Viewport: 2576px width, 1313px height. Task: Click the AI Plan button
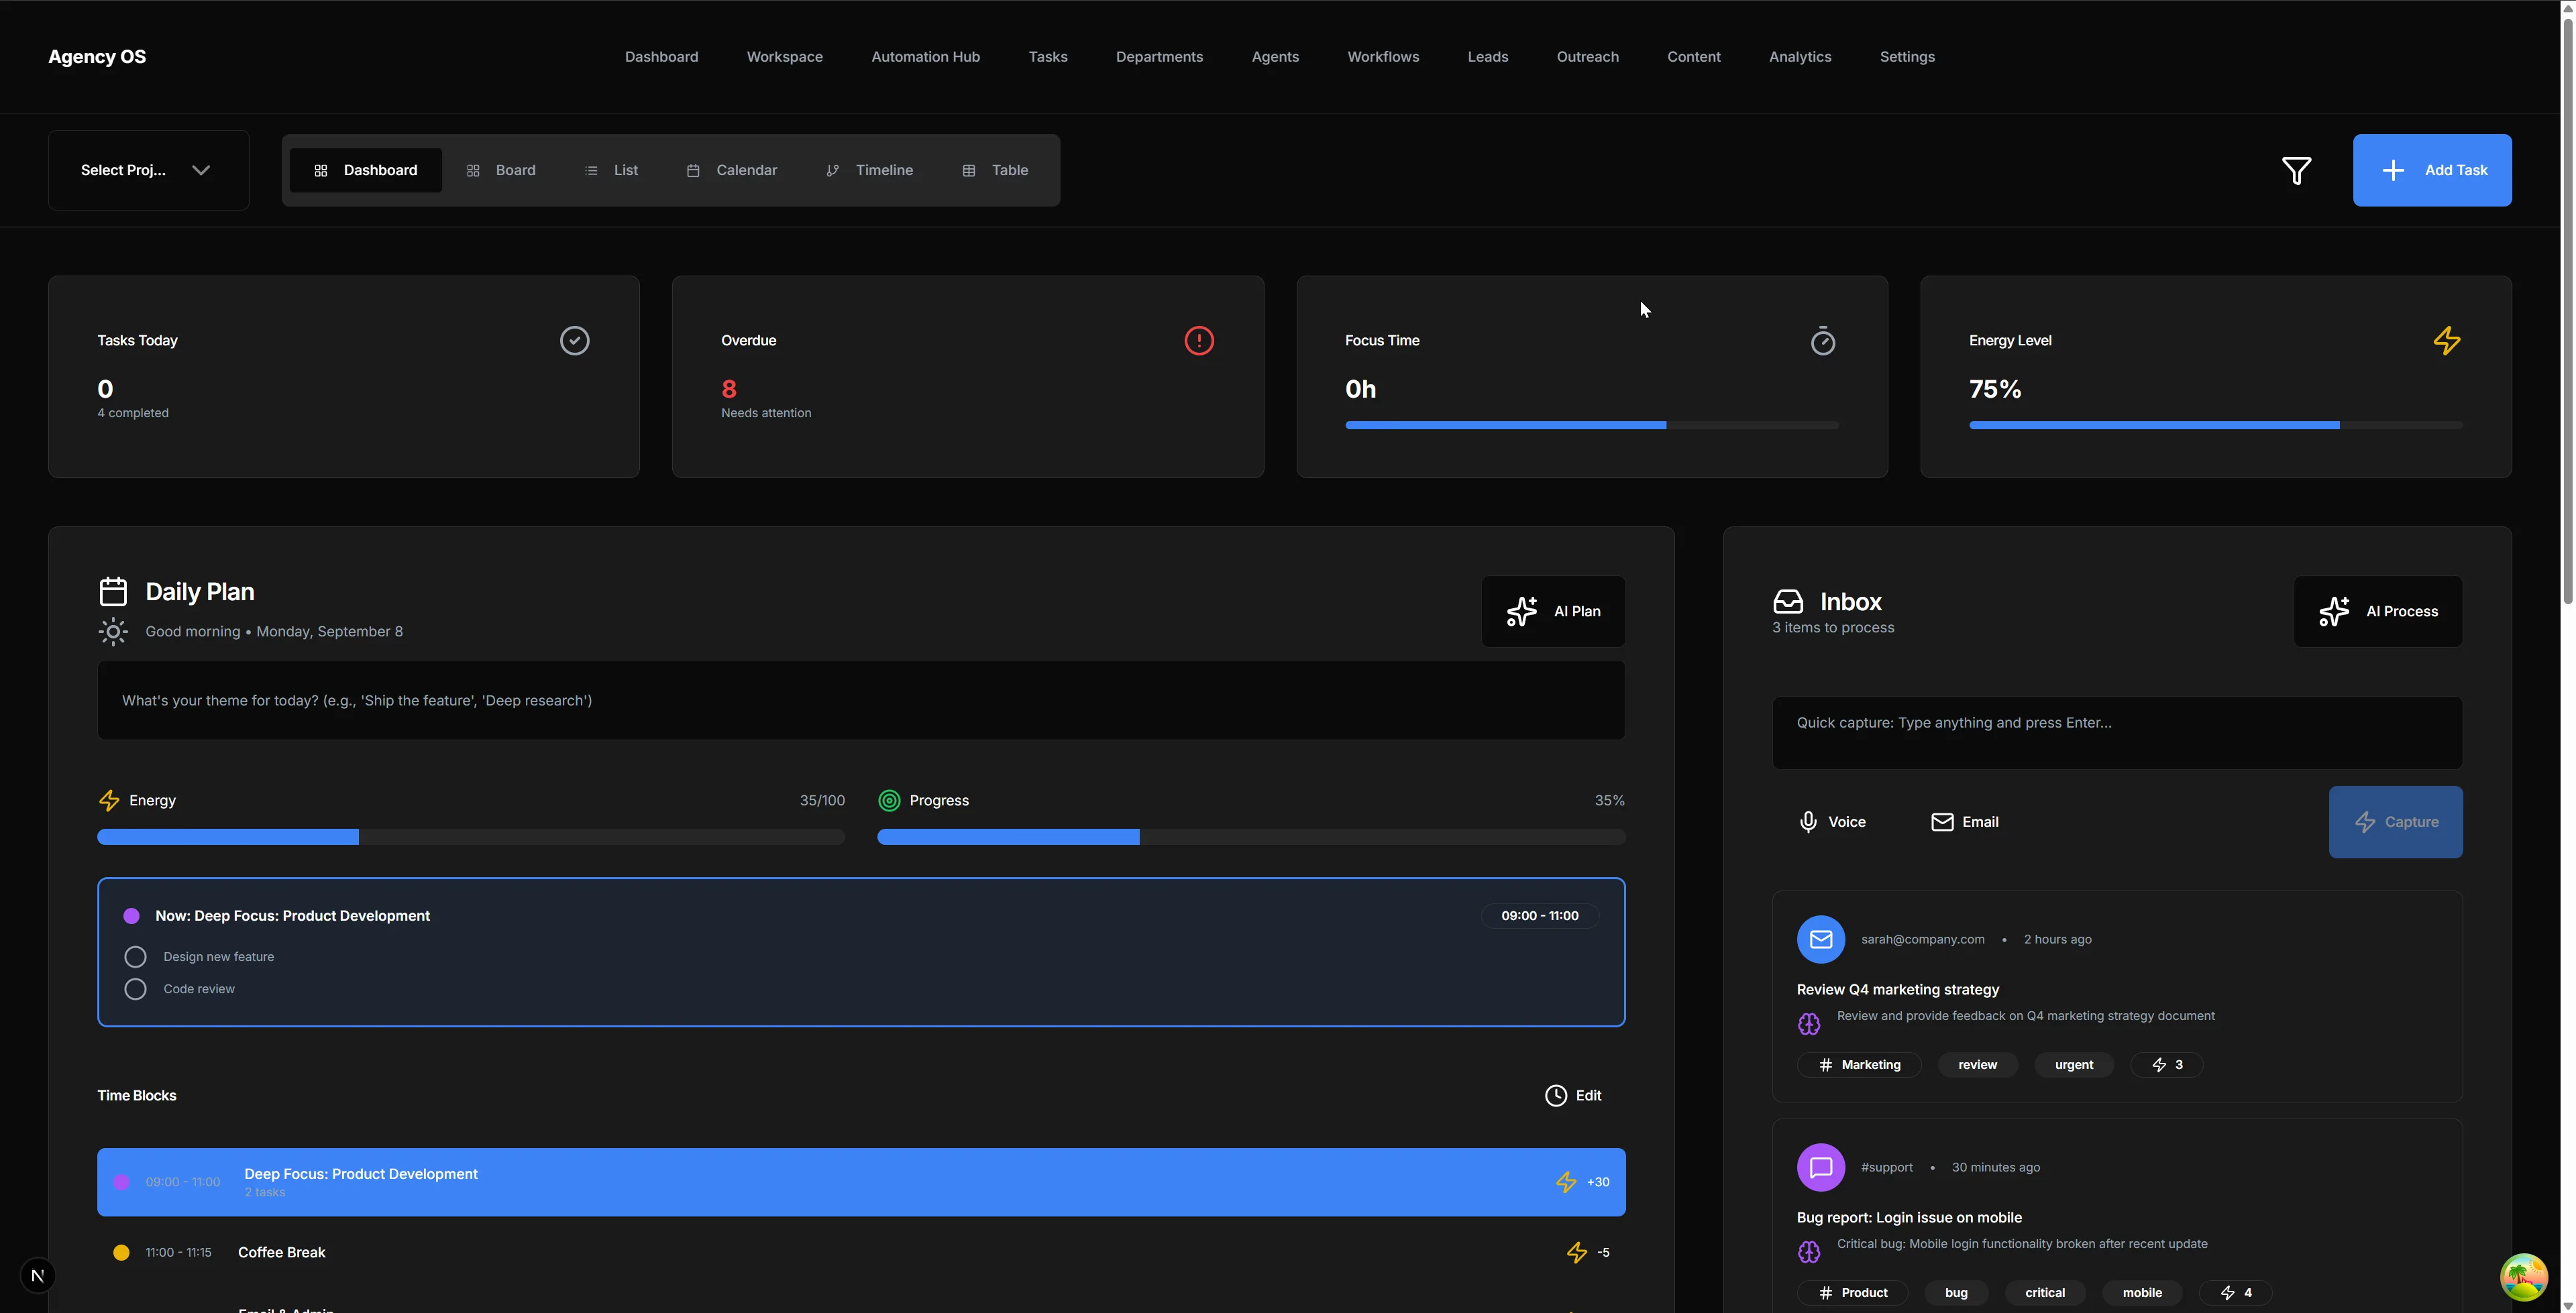(1553, 611)
